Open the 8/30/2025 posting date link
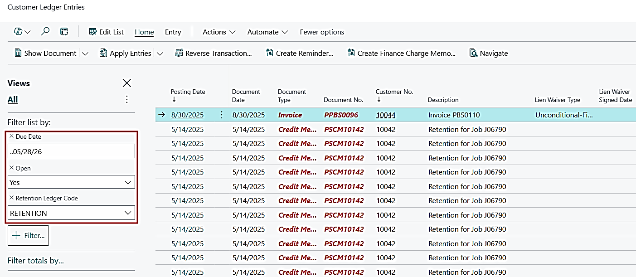 click(x=187, y=115)
